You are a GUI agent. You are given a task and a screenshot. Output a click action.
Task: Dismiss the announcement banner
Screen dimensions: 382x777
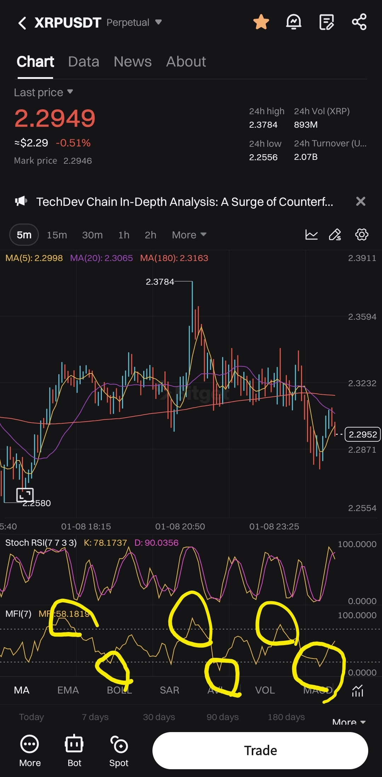coord(360,201)
